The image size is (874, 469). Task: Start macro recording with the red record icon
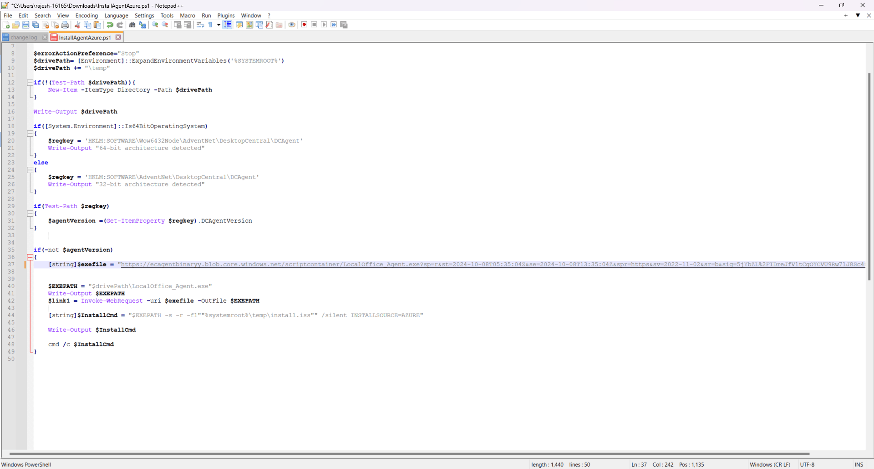305,25
